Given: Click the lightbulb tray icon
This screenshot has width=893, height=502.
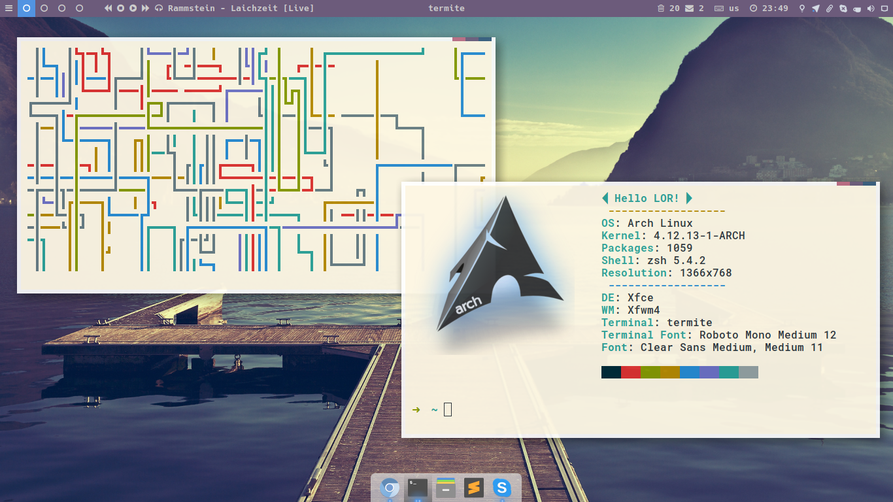Looking at the screenshot, I should [x=802, y=8].
